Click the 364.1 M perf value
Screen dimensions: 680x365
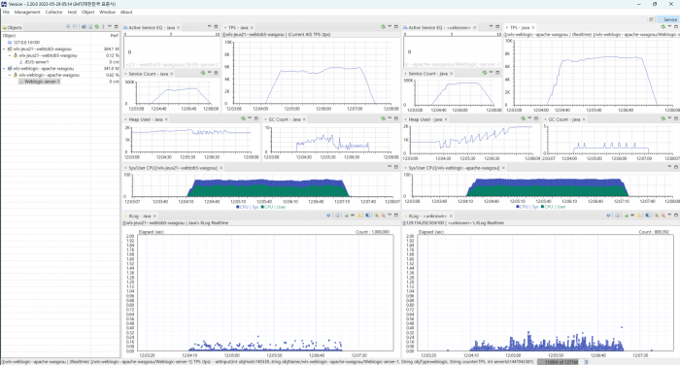coord(111,49)
